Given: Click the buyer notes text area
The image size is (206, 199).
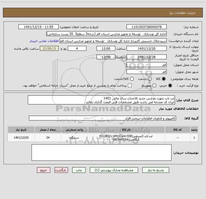Looking at the screenshot, I should [101, 153].
